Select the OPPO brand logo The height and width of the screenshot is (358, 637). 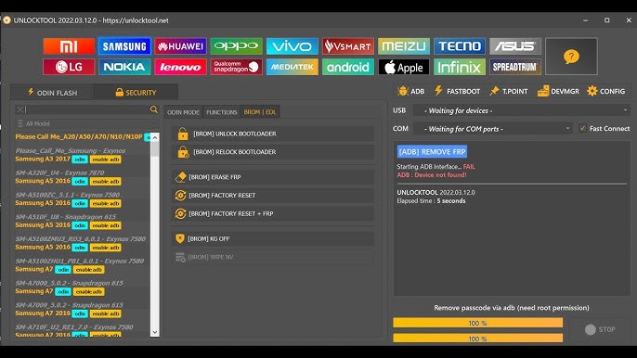(236, 46)
